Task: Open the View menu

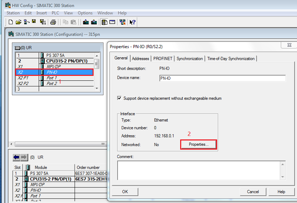Action: point(68,13)
